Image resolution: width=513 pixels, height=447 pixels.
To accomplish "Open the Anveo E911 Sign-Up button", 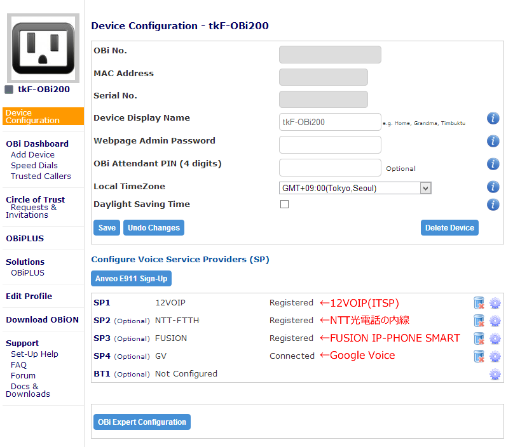I will pos(131,278).
